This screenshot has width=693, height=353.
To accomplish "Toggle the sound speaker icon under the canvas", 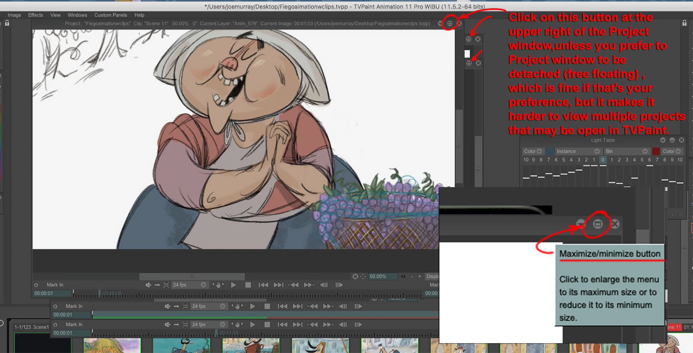I will [148, 285].
